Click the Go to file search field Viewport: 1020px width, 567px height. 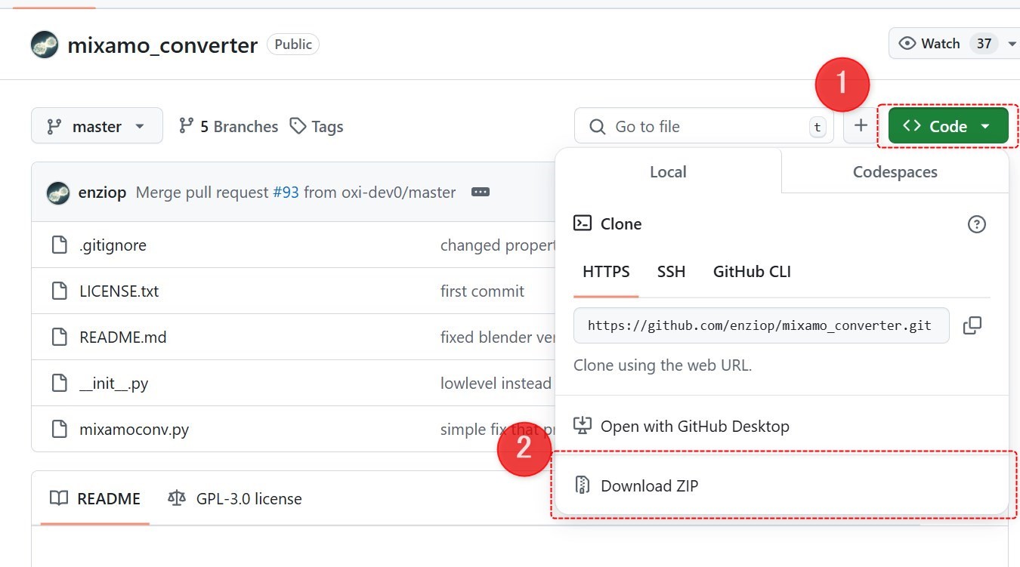point(704,126)
